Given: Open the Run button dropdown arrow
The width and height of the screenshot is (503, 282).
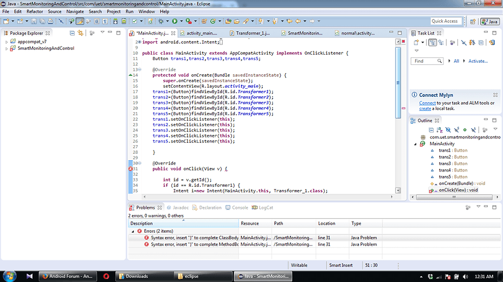Looking at the screenshot, I should [x=181, y=21].
